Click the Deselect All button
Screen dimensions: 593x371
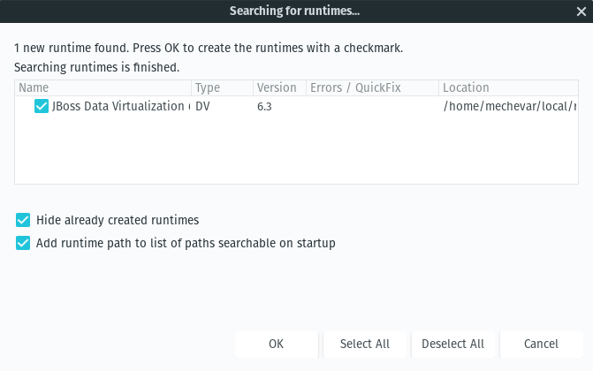pyautogui.click(x=453, y=344)
